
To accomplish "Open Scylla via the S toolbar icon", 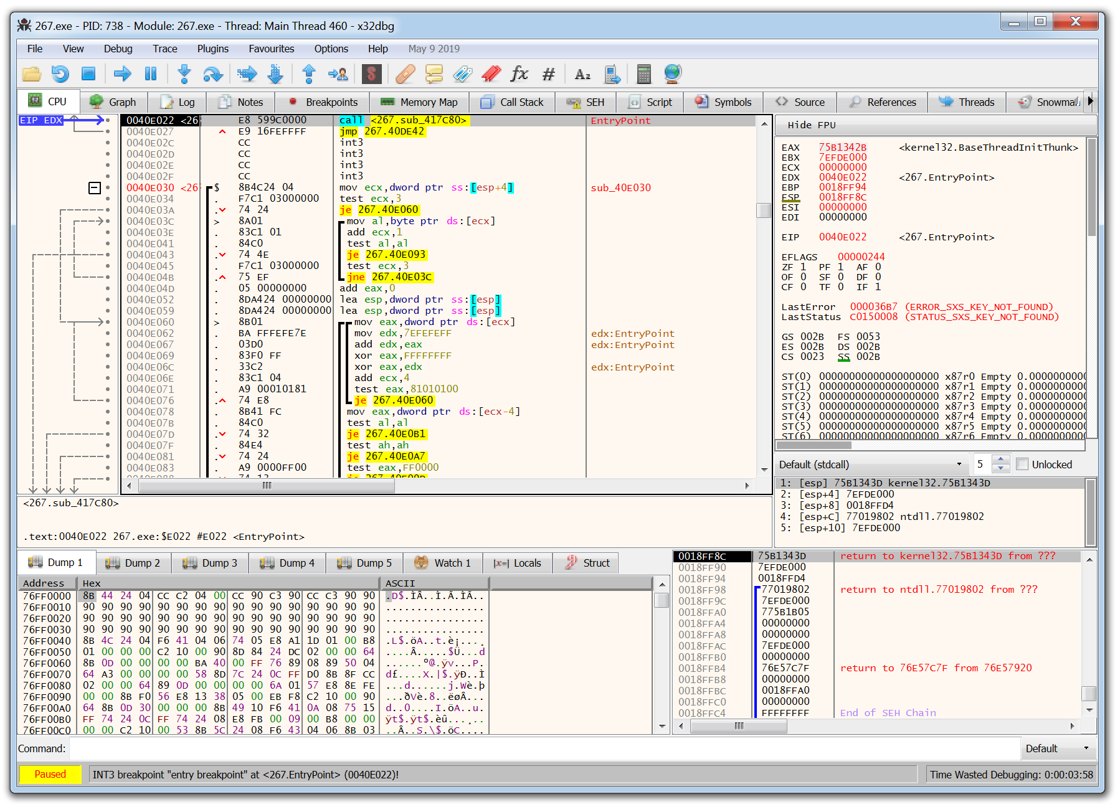I will [372, 73].
